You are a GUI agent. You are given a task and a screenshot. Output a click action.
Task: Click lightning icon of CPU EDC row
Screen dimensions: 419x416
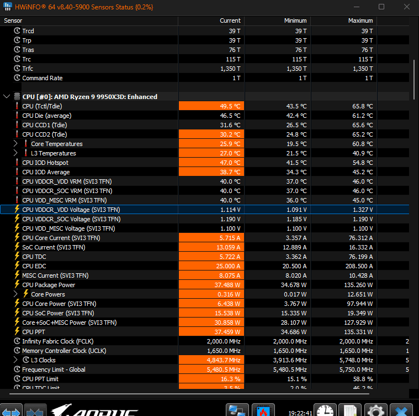[17, 266]
